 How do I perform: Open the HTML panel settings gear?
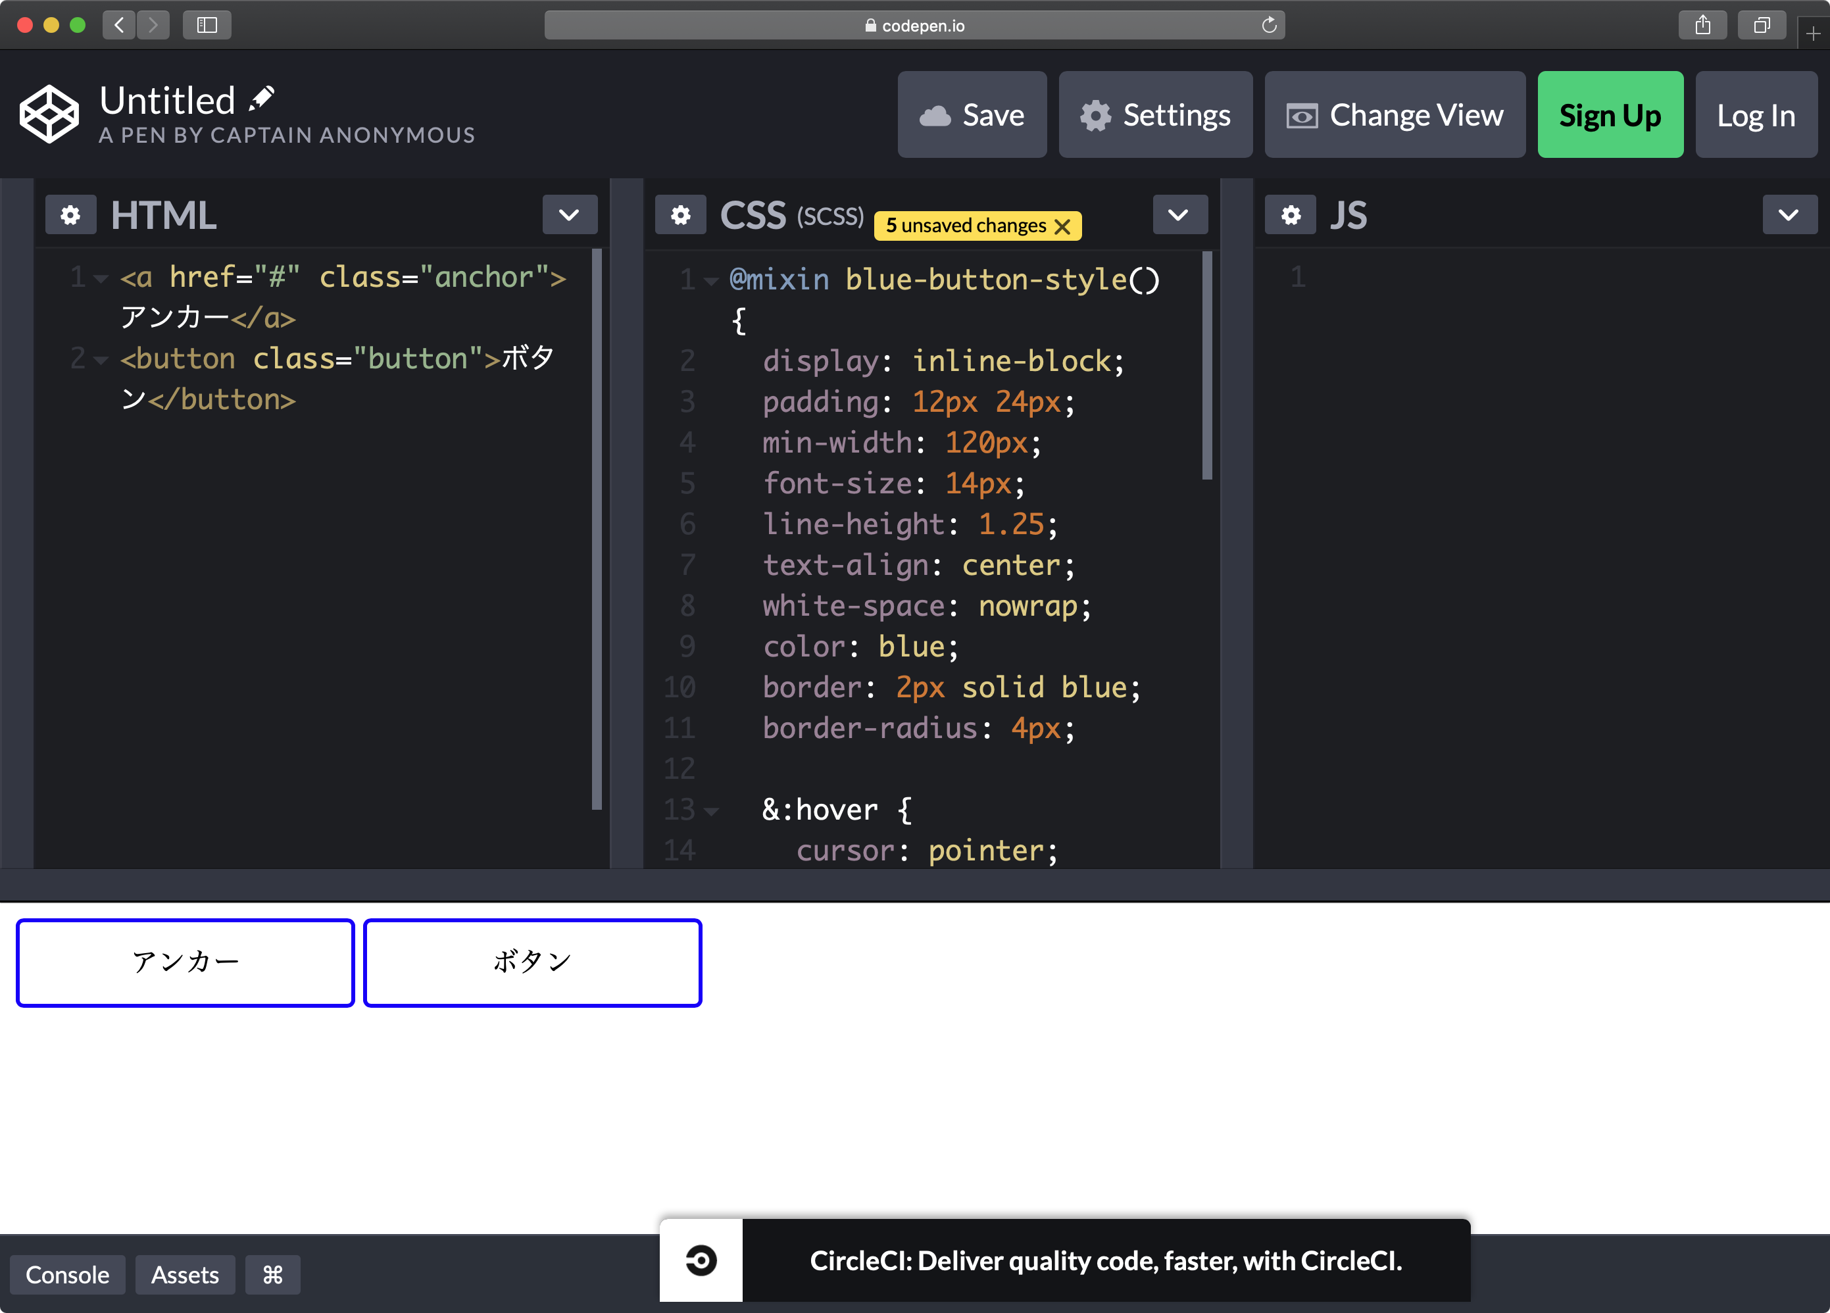pos(71,214)
